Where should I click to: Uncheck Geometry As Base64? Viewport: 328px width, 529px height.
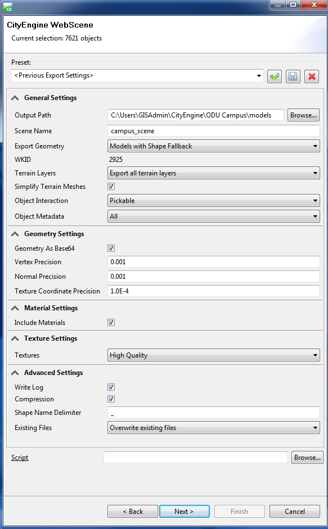click(x=111, y=248)
